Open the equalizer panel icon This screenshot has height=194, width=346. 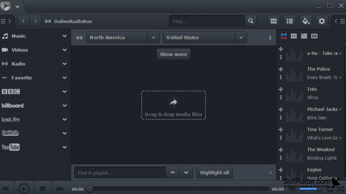click(273, 21)
